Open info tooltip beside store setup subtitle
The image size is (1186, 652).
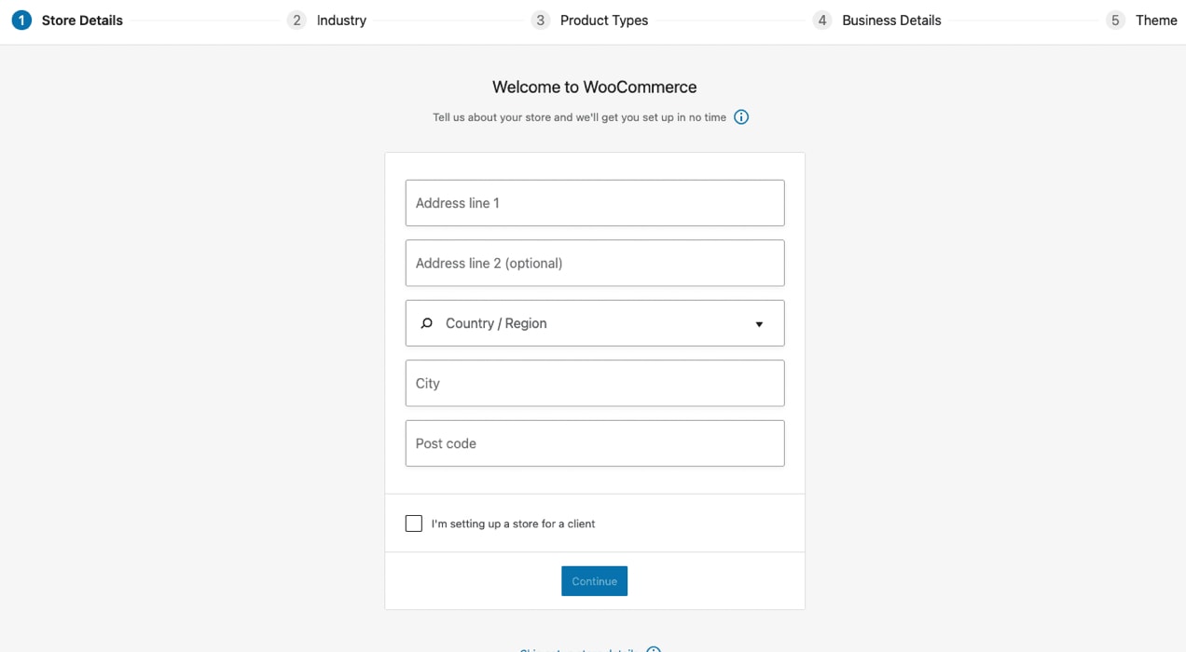coord(741,117)
